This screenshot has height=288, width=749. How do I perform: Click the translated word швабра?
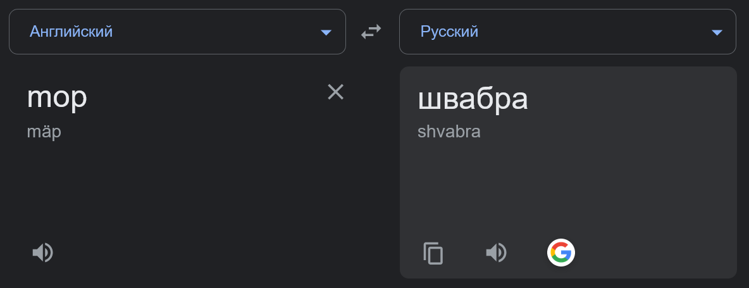tap(473, 99)
